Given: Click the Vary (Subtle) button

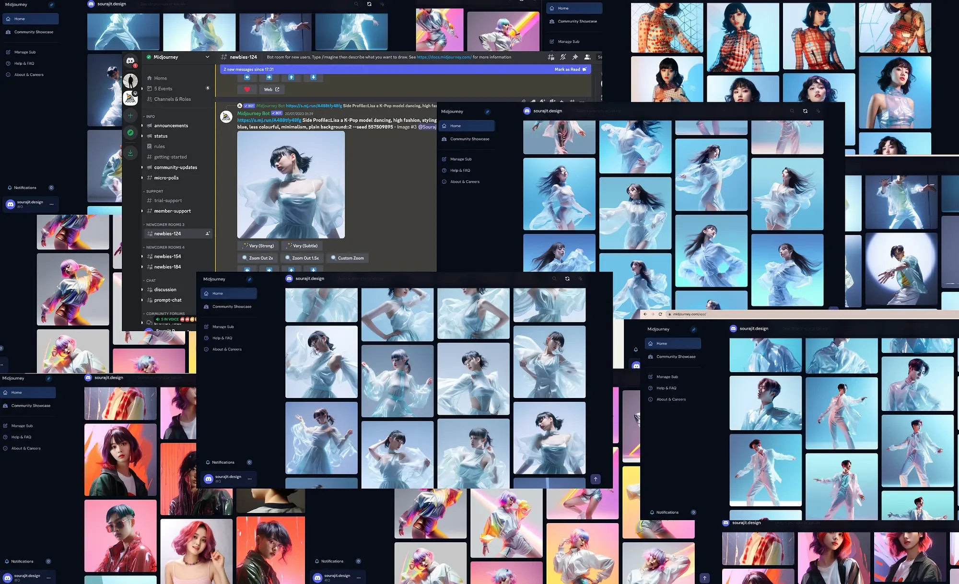Looking at the screenshot, I should (302, 245).
